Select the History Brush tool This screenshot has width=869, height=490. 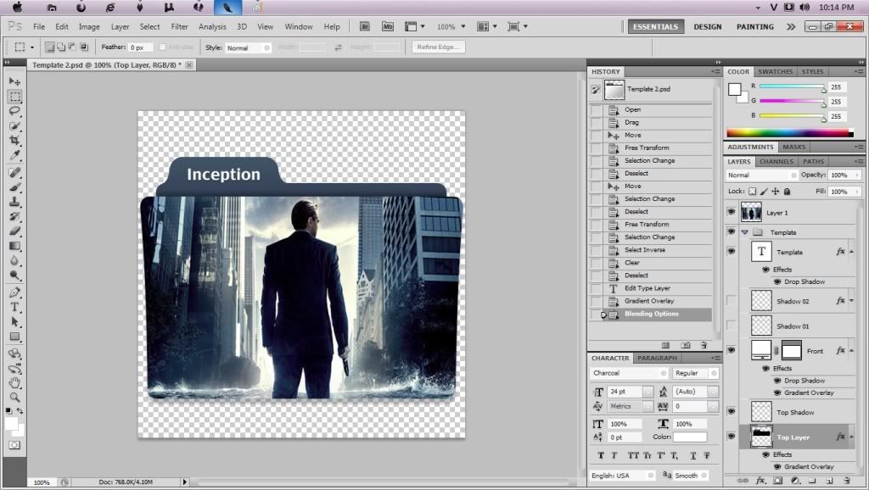coord(14,216)
